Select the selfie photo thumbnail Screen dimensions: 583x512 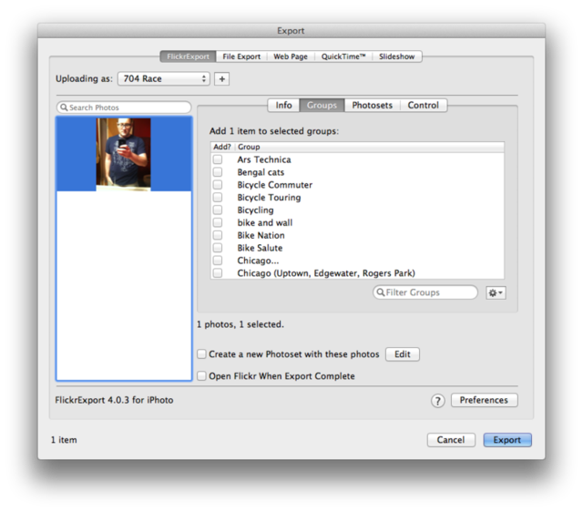pos(124,154)
